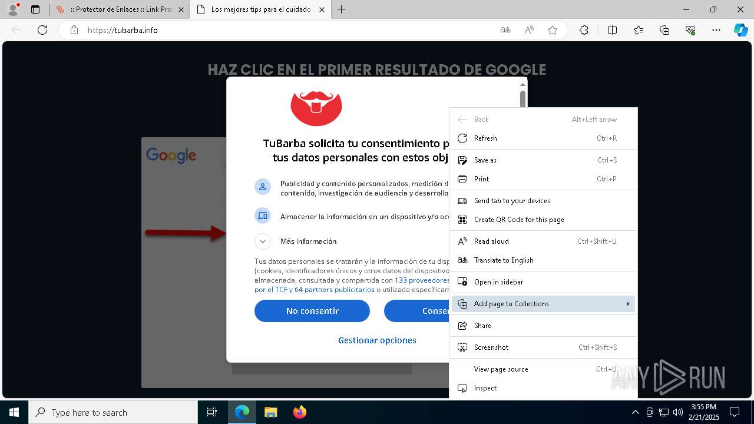Viewport: 754px width, 424px height.
Task: Click the scroll-up arrow of the consent dialog
Action: (x=522, y=85)
